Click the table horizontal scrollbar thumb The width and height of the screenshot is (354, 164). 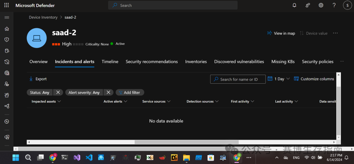[187, 142]
